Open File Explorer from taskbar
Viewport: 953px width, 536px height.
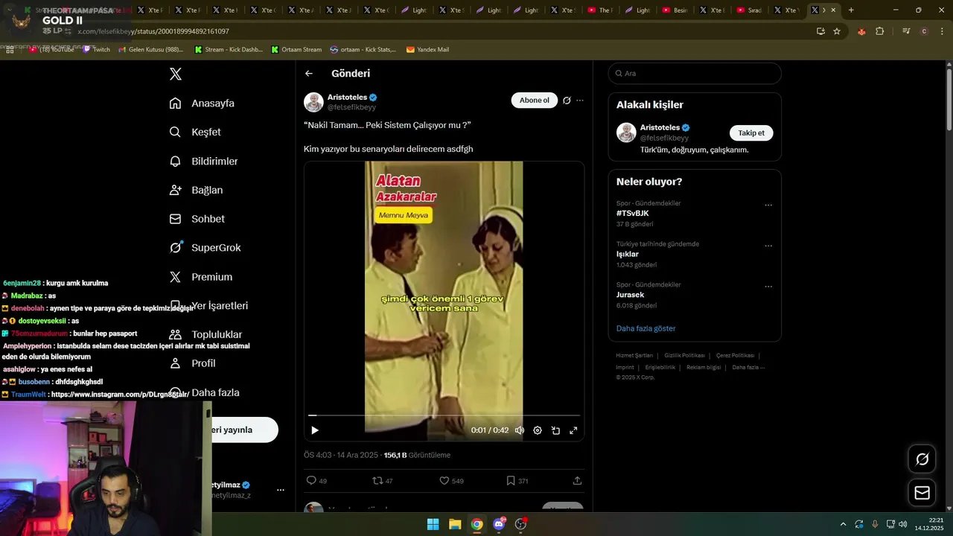[455, 524]
